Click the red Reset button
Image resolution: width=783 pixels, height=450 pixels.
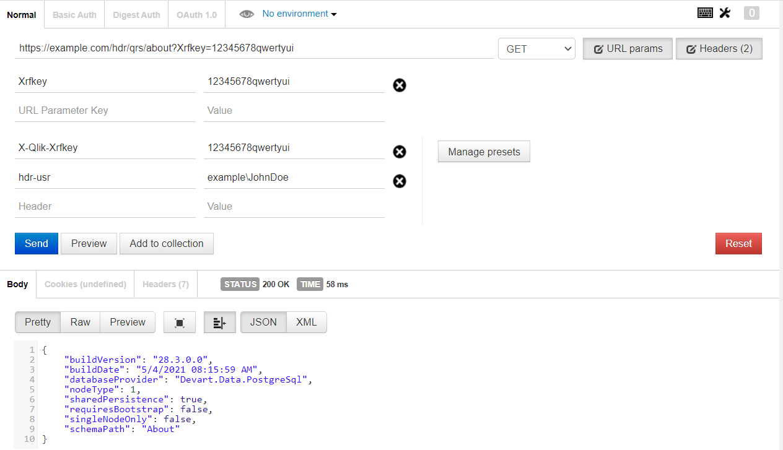pyautogui.click(x=738, y=243)
